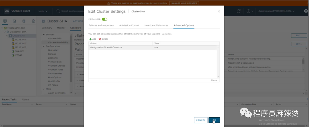Click host 172.16.10.13 warning icon
309x127 pixels.
13,47
